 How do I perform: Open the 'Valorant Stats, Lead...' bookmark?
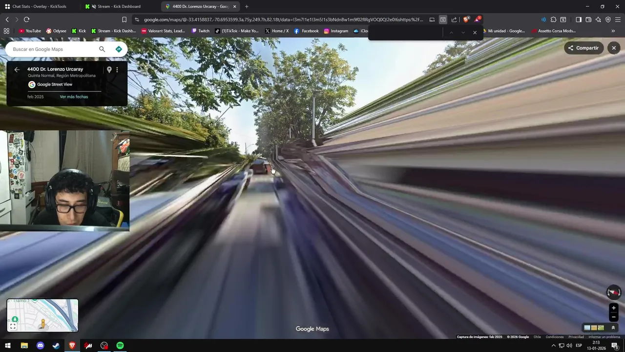point(163,31)
